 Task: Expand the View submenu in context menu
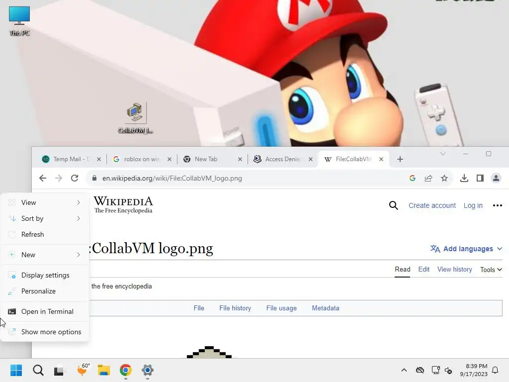[x=45, y=202]
